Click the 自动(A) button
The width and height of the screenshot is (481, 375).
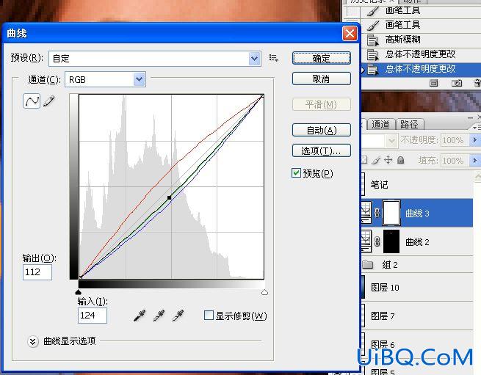click(x=321, y=131)
